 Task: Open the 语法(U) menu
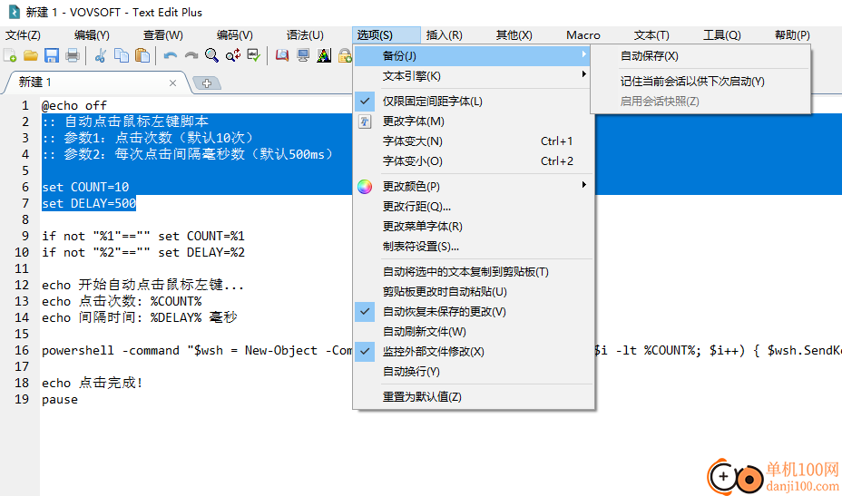point(305,35)
